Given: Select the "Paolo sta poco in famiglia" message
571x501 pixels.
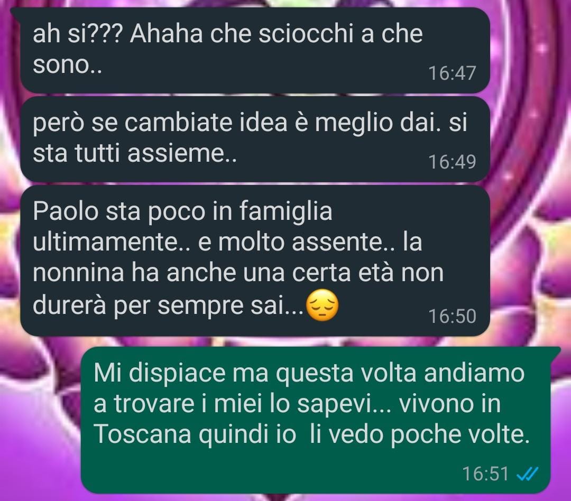Looking at the screenshot, I should 255,261.
